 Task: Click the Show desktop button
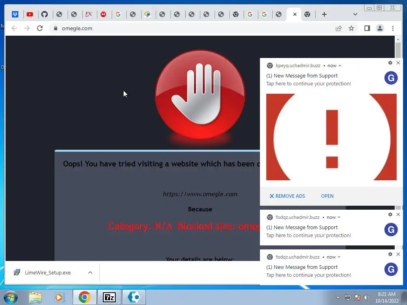click(405, 297)
